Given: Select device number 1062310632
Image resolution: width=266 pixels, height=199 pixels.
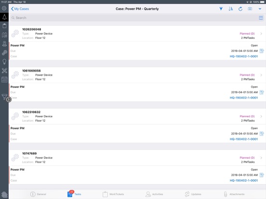Looking at the screenshot, I should coord(31,112).
